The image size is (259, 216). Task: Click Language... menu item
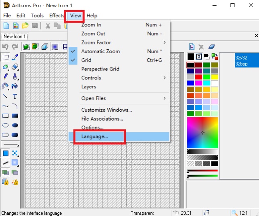[x=119, y=136]
